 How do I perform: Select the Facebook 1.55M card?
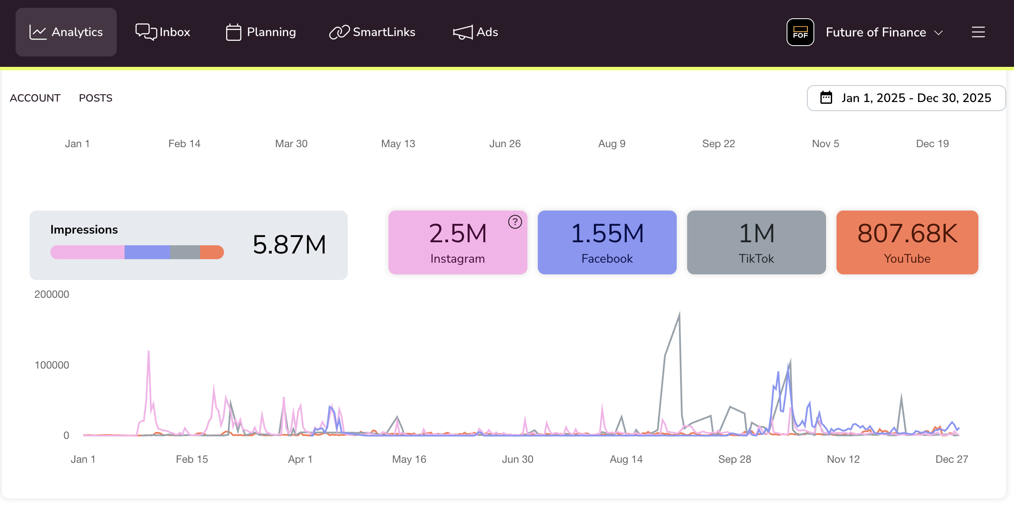click(607, 242)
